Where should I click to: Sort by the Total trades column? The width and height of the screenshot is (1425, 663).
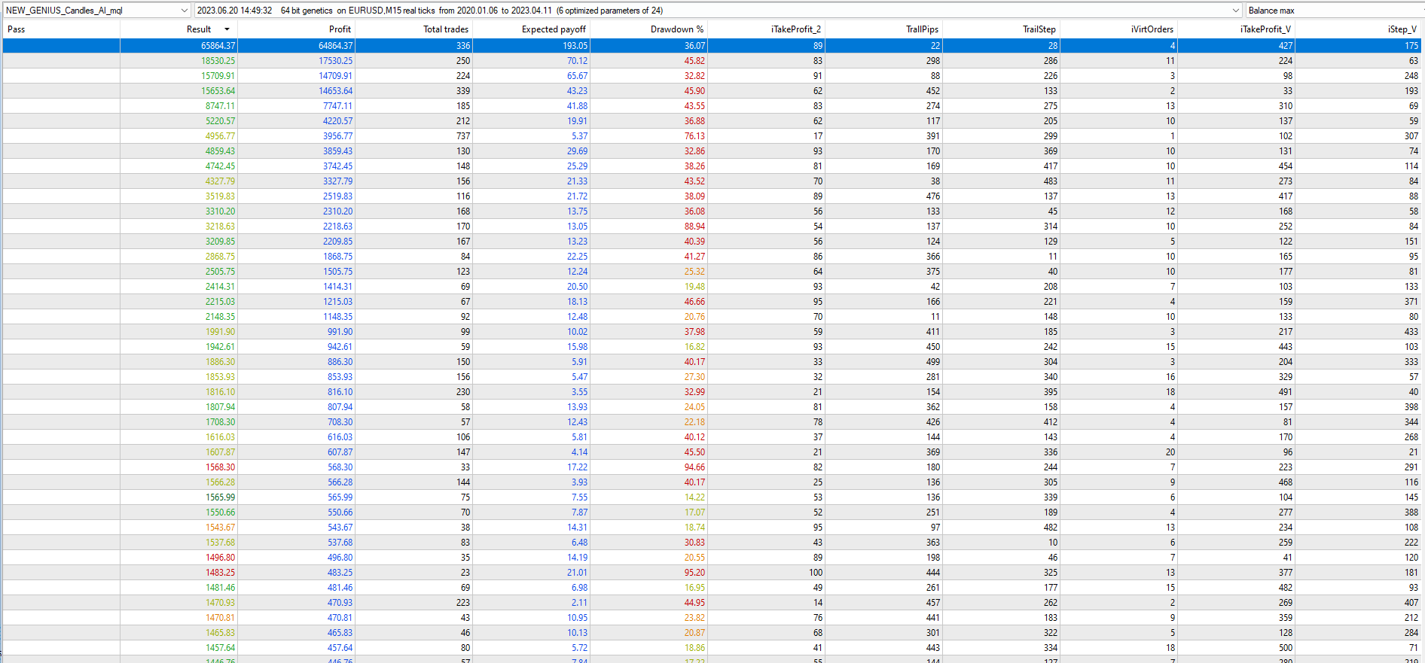tap(445, 29)
